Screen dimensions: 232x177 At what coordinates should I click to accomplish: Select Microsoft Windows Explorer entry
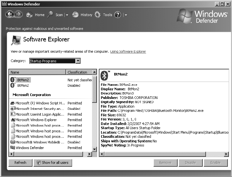tap(51, 120)
